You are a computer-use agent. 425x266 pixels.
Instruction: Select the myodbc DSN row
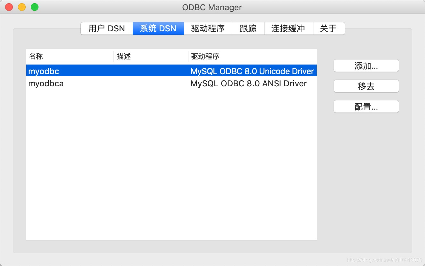coord(171,71)
